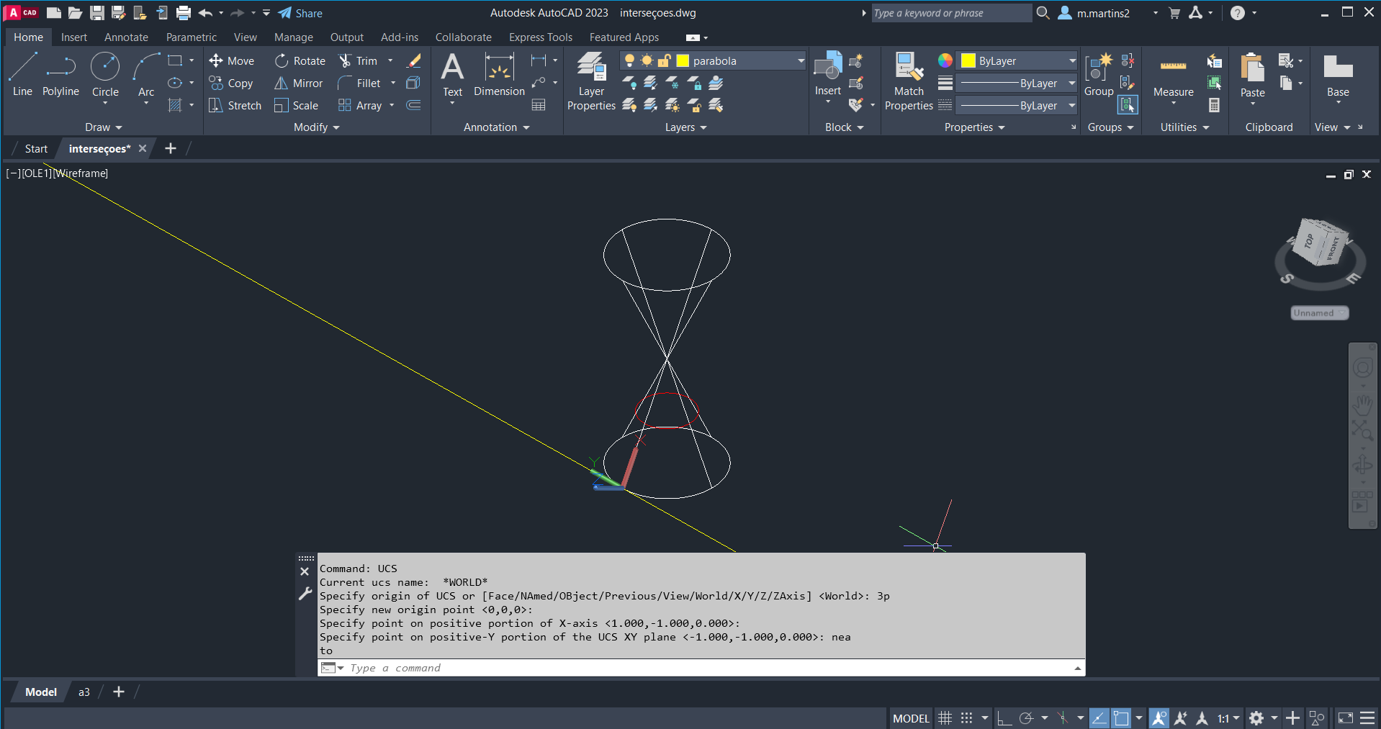Toggle drawing grid display in status bar
Screen dimensions: 1381x729
pyautogui.click(x=945, y=718)
